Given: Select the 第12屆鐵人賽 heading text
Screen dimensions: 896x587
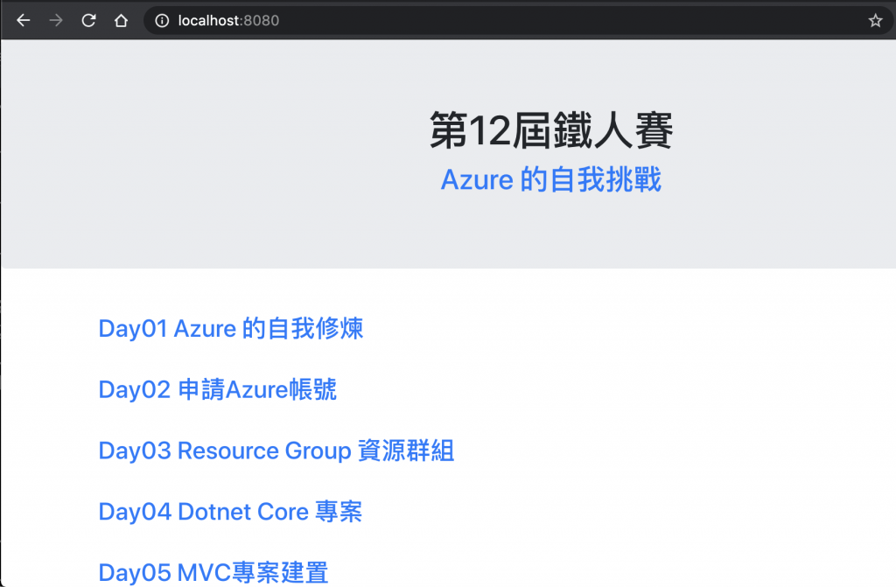Looking at the screenshot, I should [x=551, y=130].
